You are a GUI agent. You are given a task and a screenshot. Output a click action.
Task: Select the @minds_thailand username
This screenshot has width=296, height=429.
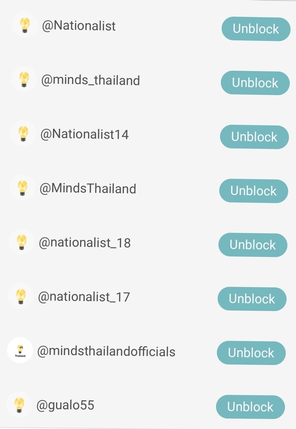coord(91,80)
